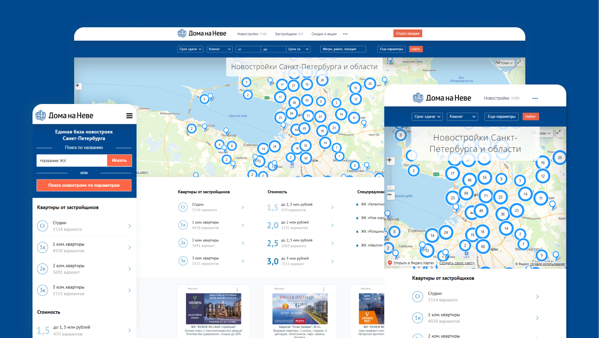Click map cluster 55 on tablet map
The width and height of the screenshot is (599, 338).
(x=485, y=178)
